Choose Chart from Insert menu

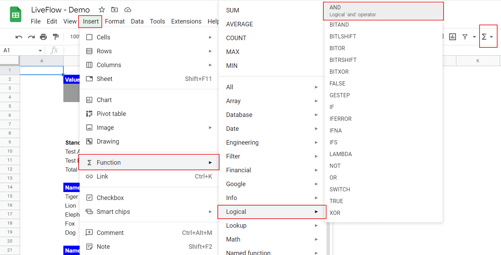pos(149,100)
